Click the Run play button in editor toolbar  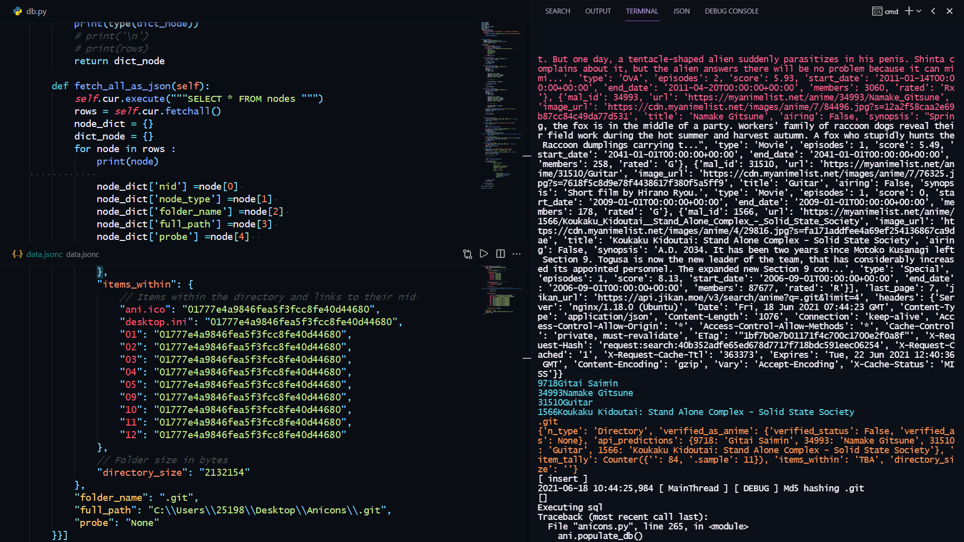484,254
